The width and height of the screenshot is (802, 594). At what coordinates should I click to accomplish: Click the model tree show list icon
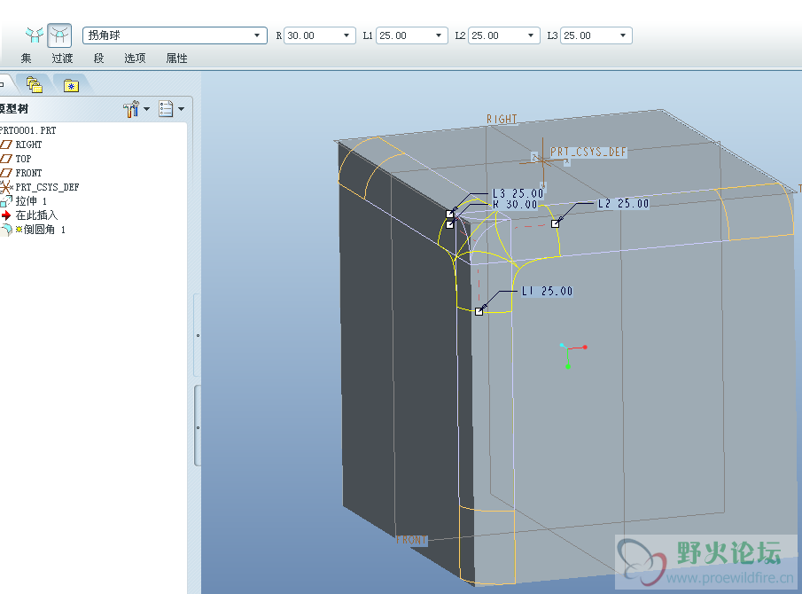[166, 109]
